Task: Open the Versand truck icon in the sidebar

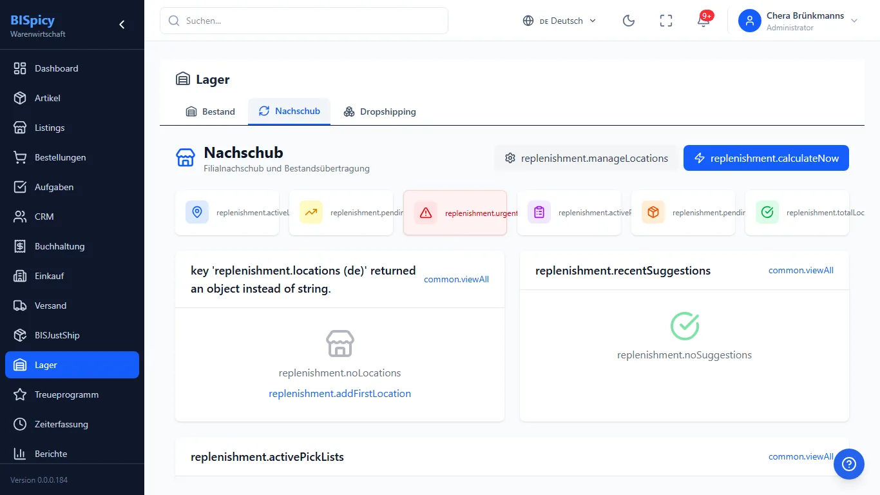Action: 20,306
